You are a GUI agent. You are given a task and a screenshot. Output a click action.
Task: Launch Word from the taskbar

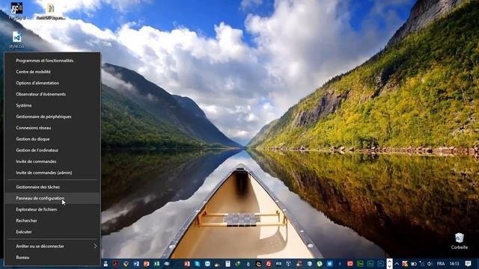(136, 264)
